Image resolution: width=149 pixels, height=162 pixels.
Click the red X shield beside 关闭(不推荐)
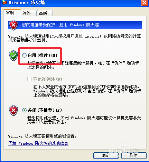[x=13, y=110]
